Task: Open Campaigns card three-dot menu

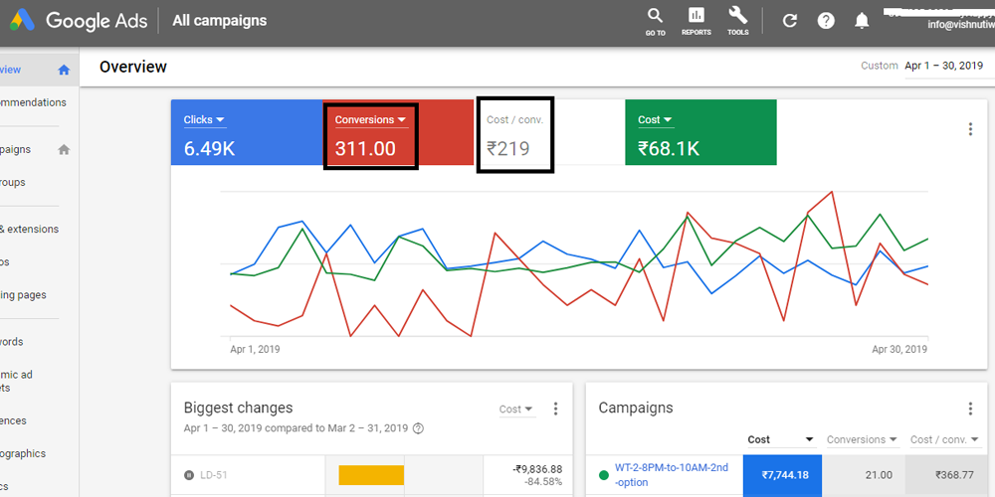Action: tap(970, 409)
